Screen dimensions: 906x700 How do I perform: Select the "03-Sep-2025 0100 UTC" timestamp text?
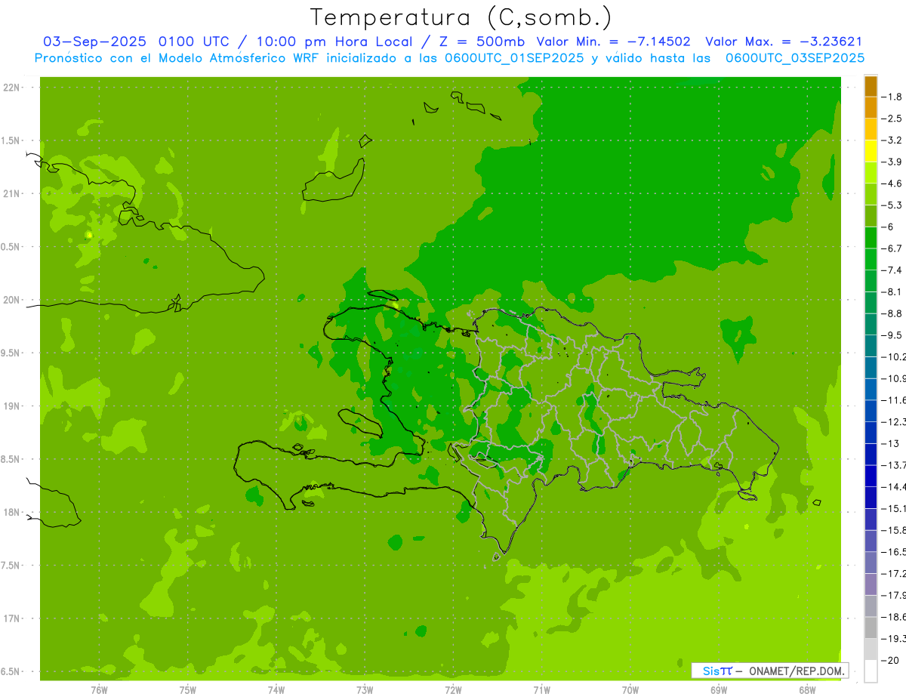136,42
